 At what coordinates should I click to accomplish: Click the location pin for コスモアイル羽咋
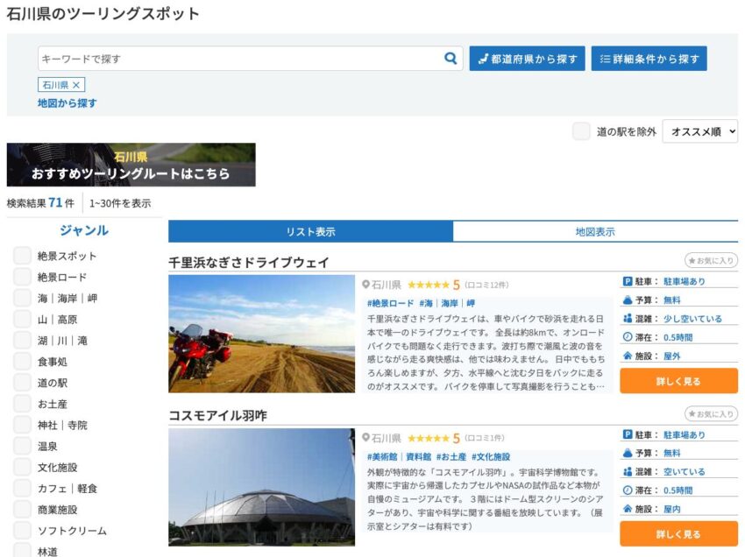tap(365, 438)
